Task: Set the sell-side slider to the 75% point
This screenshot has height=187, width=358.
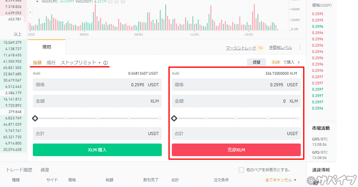Action: click(267, 118)
